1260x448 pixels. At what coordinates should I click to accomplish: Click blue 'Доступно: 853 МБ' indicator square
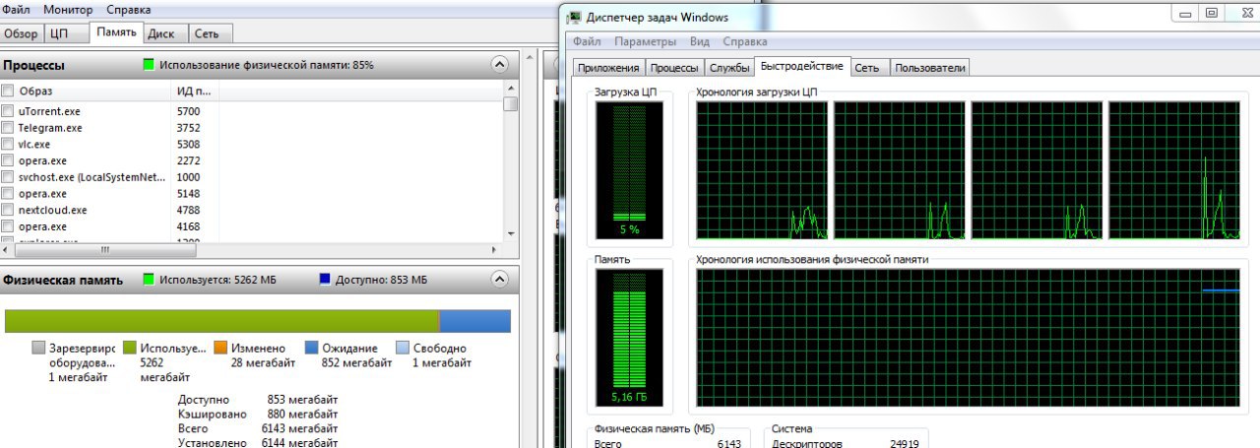click(x=325, y=280)
